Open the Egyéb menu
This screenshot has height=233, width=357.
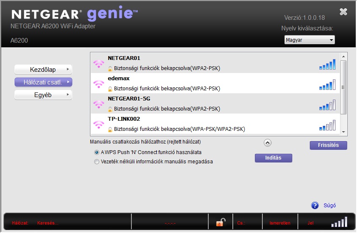(x=43, y=95)
